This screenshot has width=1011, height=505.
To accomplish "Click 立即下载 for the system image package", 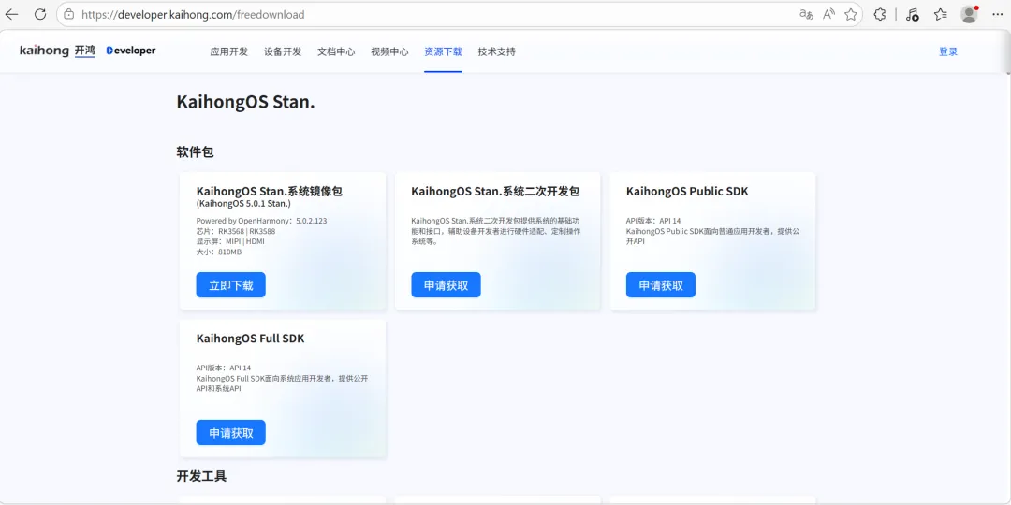I will (x=231, y=284).
